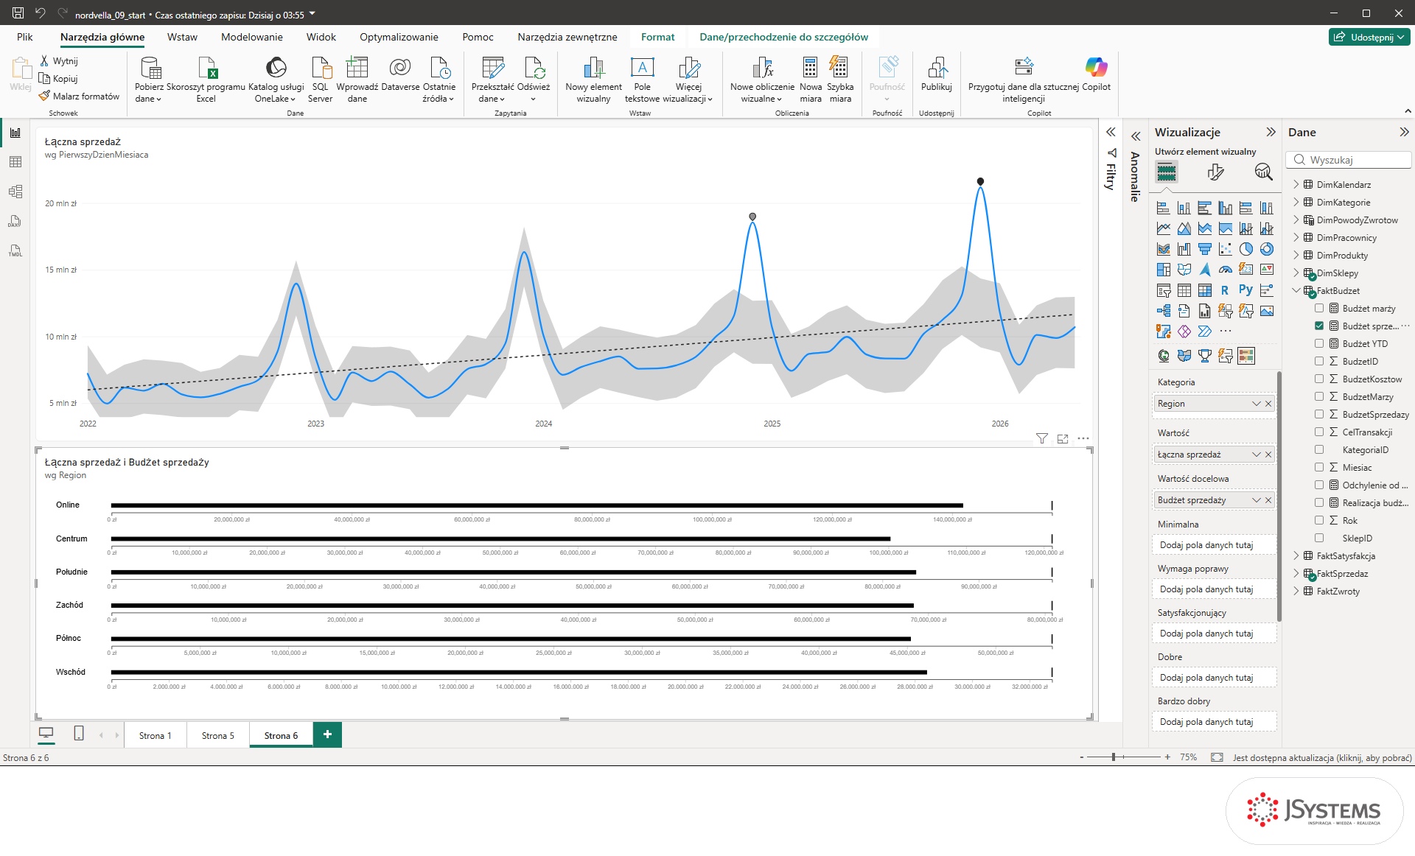
Task: Open Łączna sprzedaż field dropdown
Action: click(x=1256, y=455)
